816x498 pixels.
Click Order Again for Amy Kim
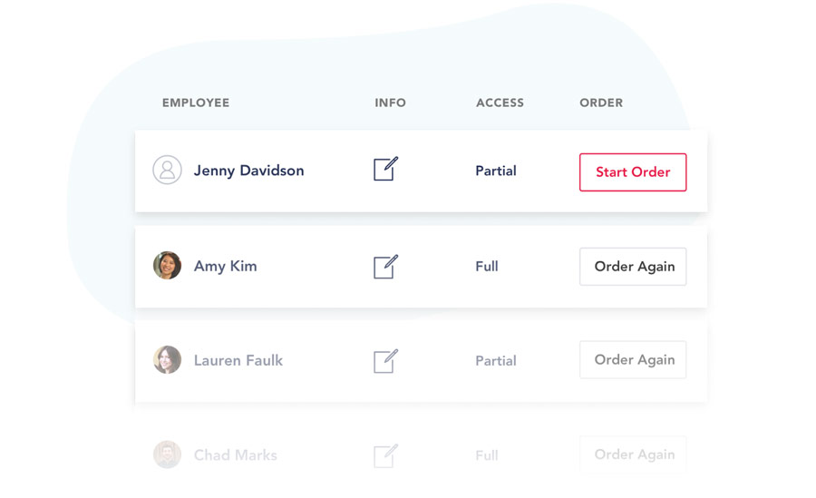tap(633, 267)
